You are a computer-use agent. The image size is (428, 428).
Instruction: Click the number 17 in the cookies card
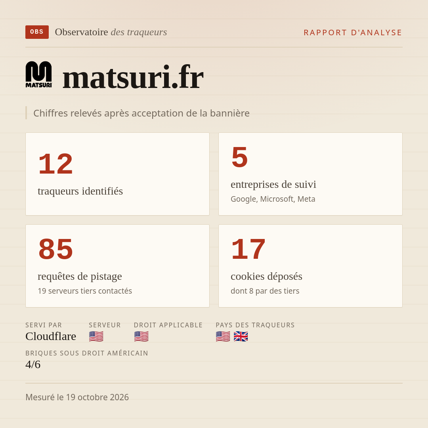[248, 249]
